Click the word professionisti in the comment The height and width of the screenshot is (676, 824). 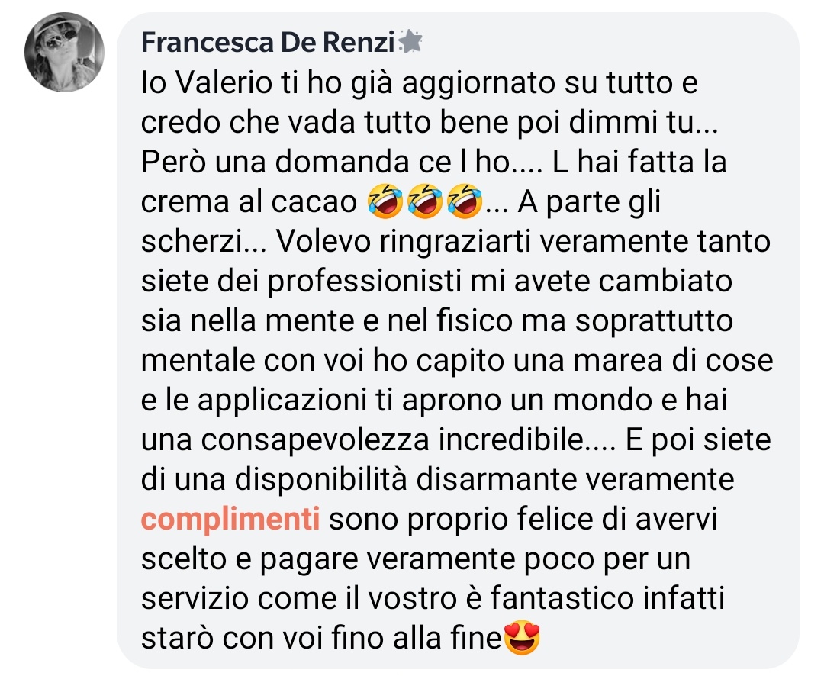pyautogui.click(x=365, y=282)
